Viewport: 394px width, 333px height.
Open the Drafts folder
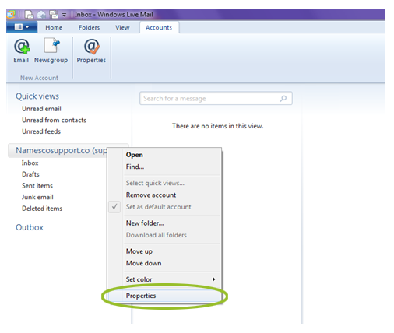click(x=30, y=174)
